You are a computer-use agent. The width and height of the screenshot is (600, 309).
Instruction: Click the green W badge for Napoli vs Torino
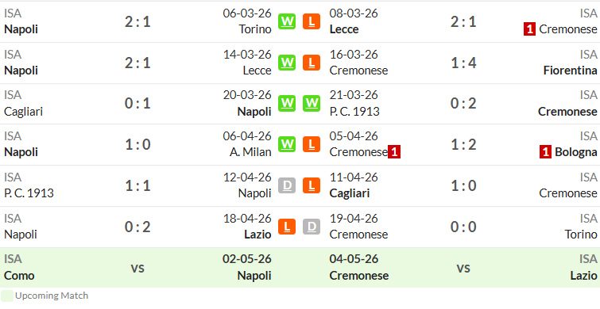point(287,21)
